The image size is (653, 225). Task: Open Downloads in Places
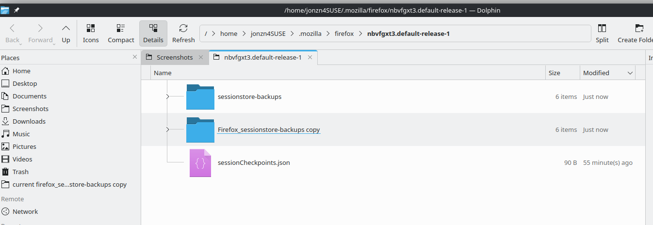pyautogui.click(x=70, y=121)
